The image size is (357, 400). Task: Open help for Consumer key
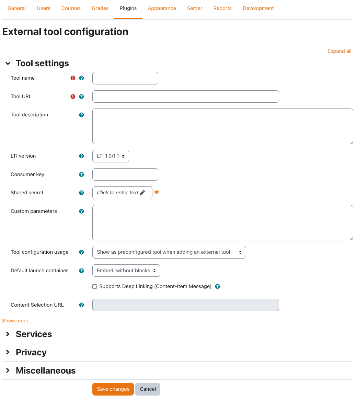81,174
